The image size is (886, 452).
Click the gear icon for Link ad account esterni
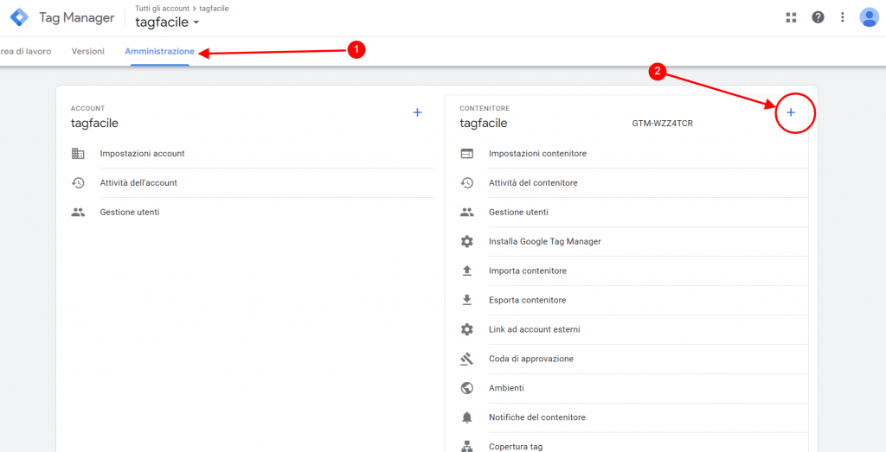tap(466, 329)
